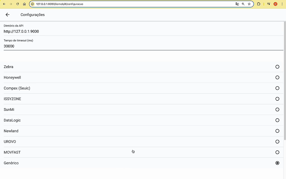Select the Genérico radio button
Viewport: 286px width, 179px height.
tap(277, 163)
